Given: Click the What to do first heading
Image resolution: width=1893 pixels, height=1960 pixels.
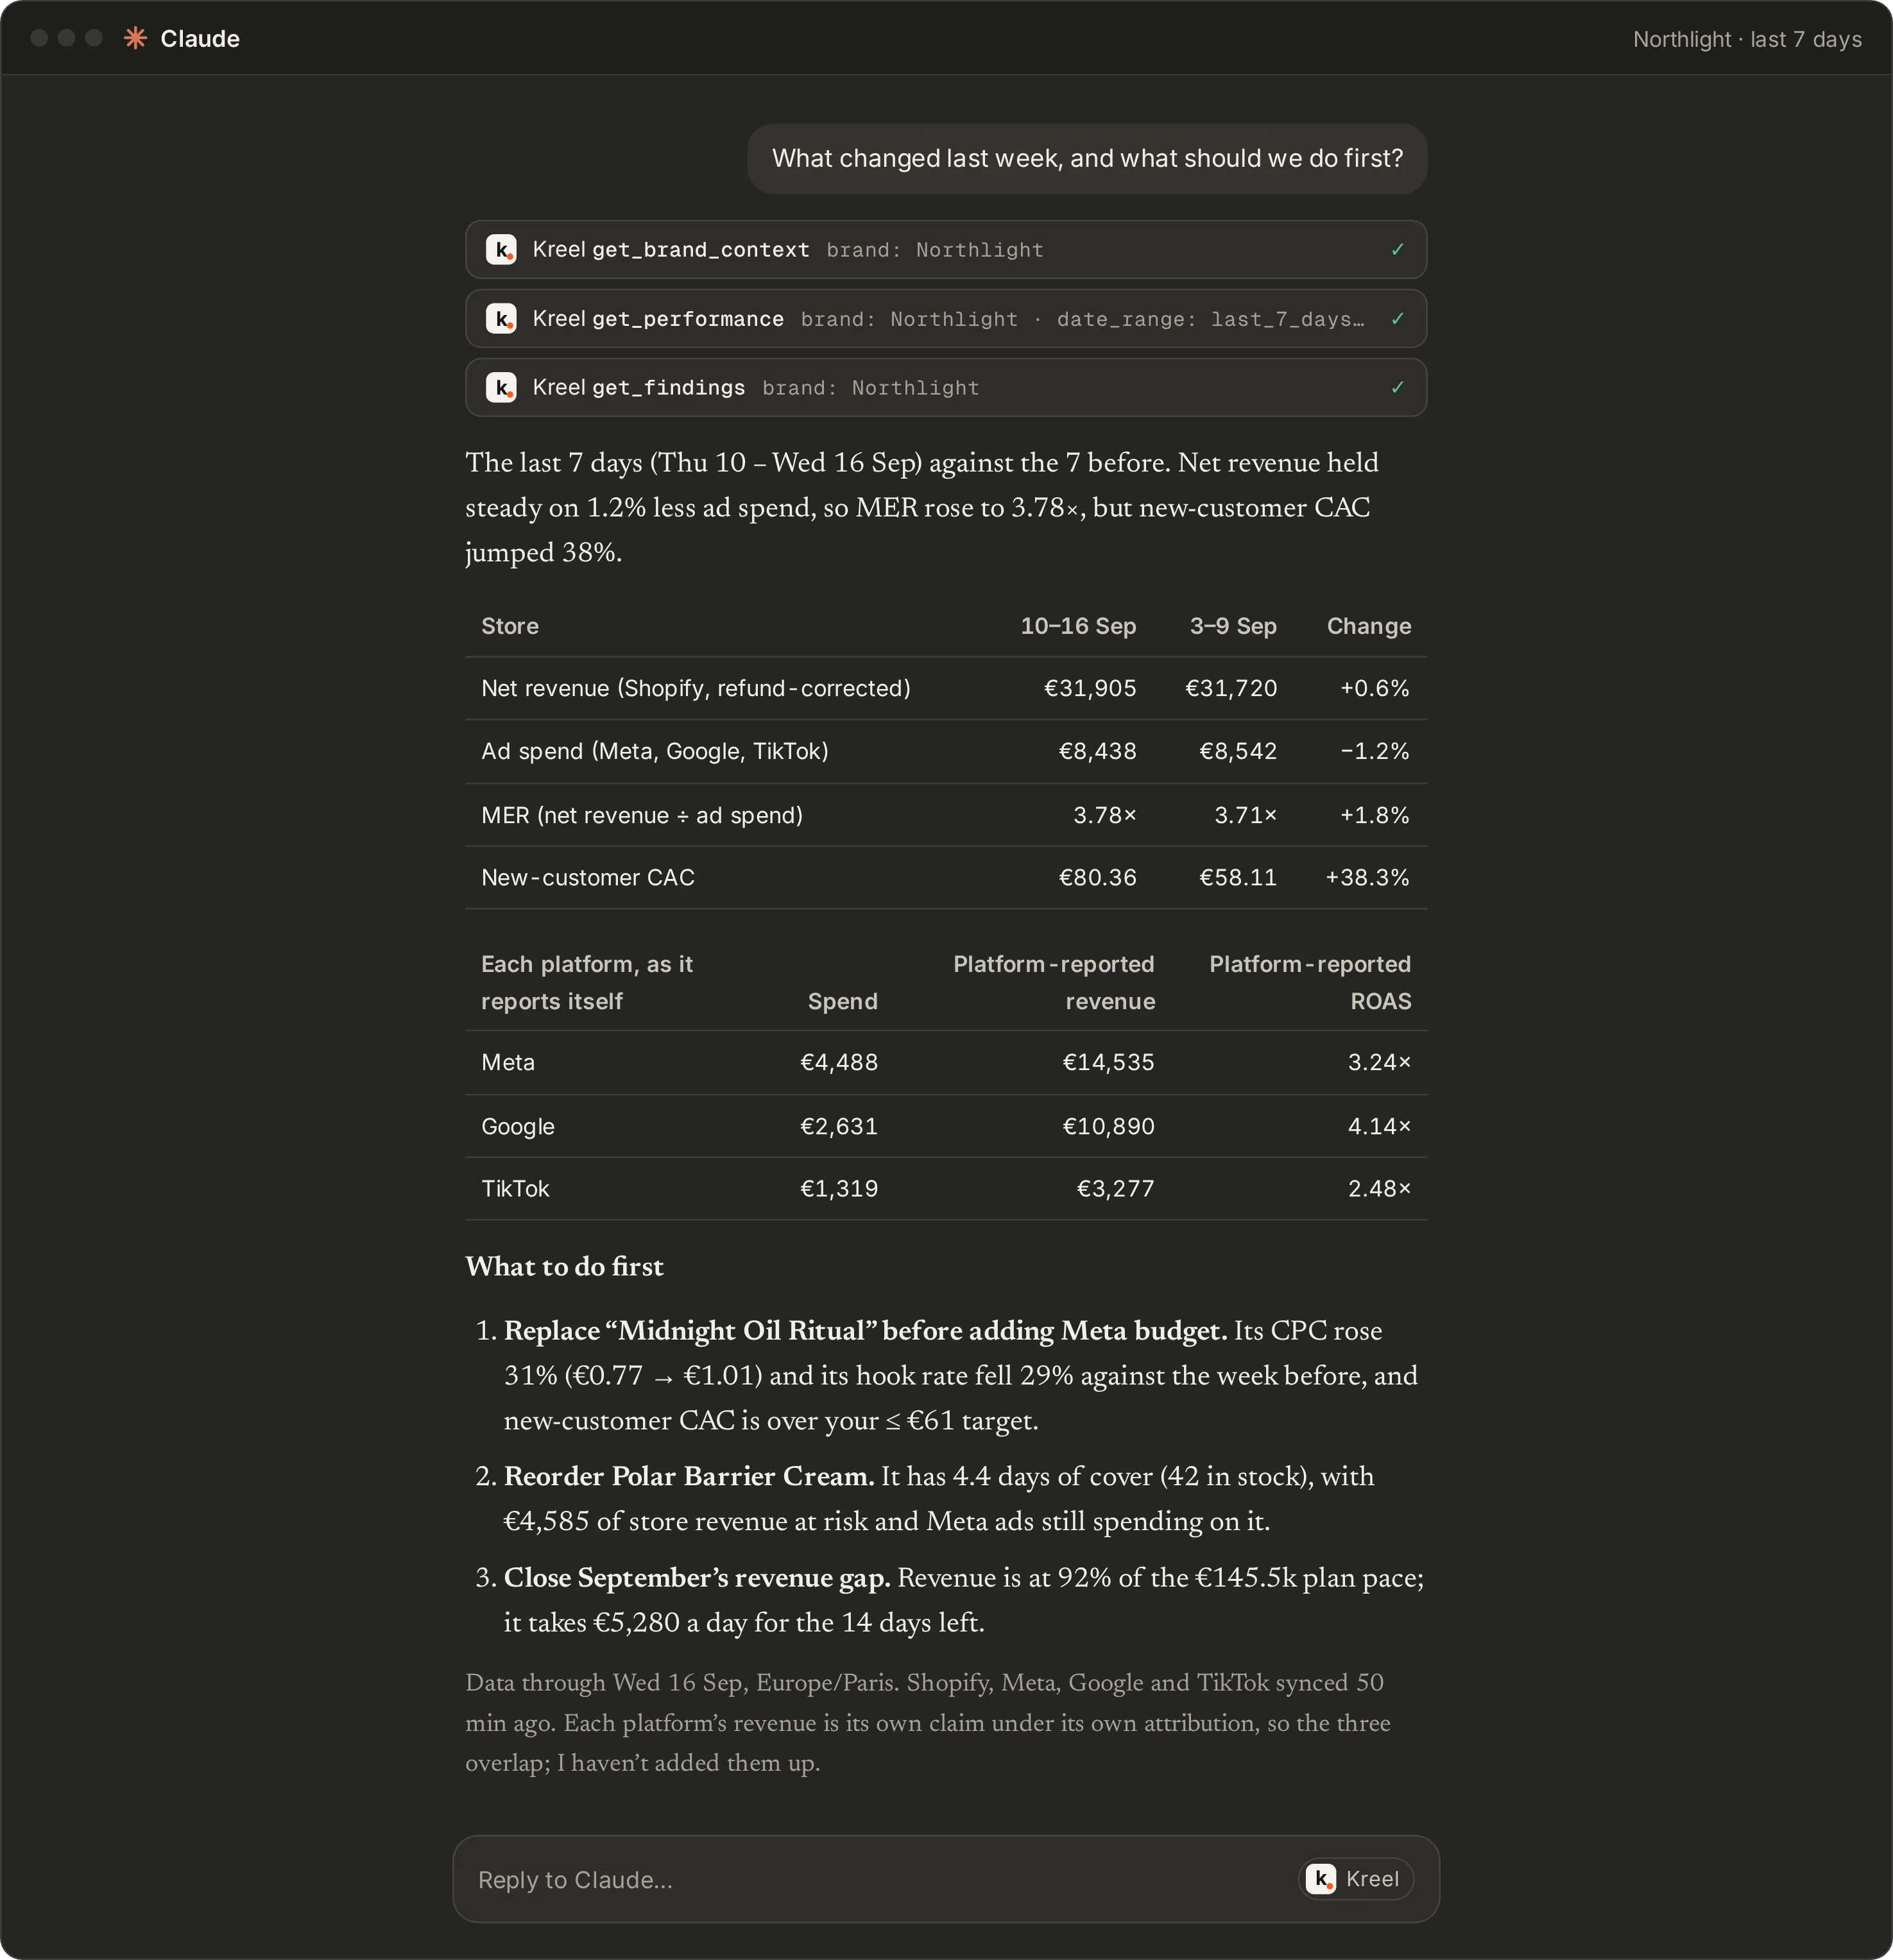Looking at the screenshot, I should (564, 1266).
